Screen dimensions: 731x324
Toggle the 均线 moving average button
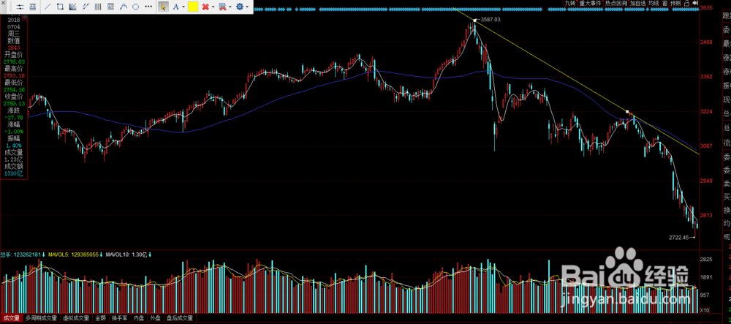(x=654, y=3)
